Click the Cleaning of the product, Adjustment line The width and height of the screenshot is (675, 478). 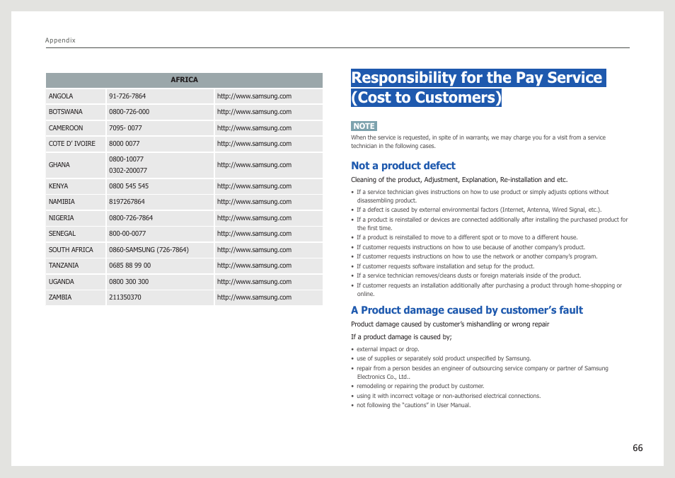pos(459,180)
